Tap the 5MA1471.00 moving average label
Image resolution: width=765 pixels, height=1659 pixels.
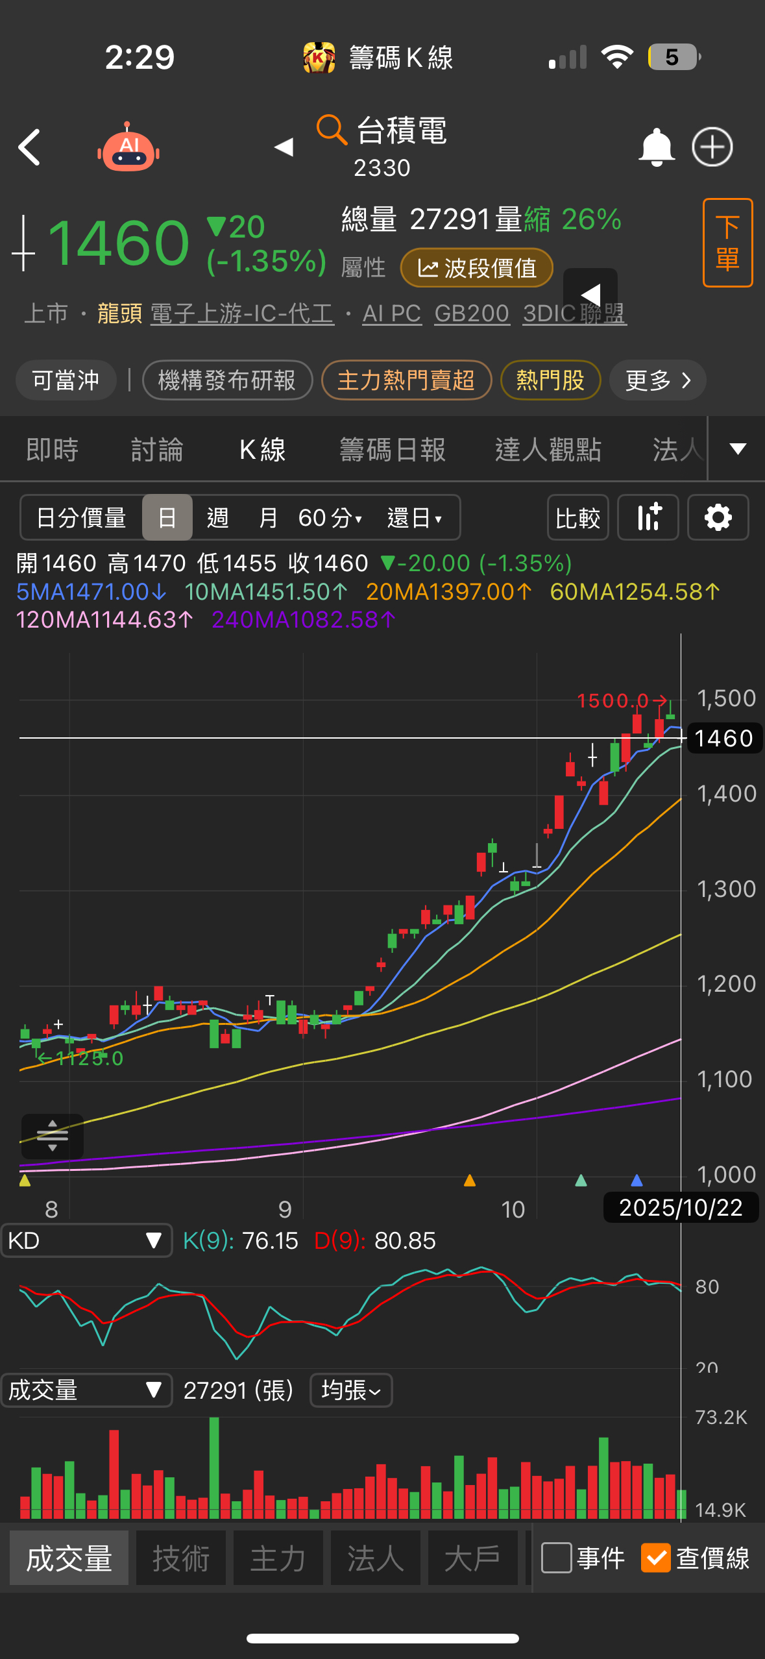tap(91, 591)
